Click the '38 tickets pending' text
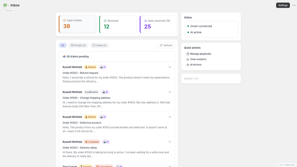 (x=77, y=56)
